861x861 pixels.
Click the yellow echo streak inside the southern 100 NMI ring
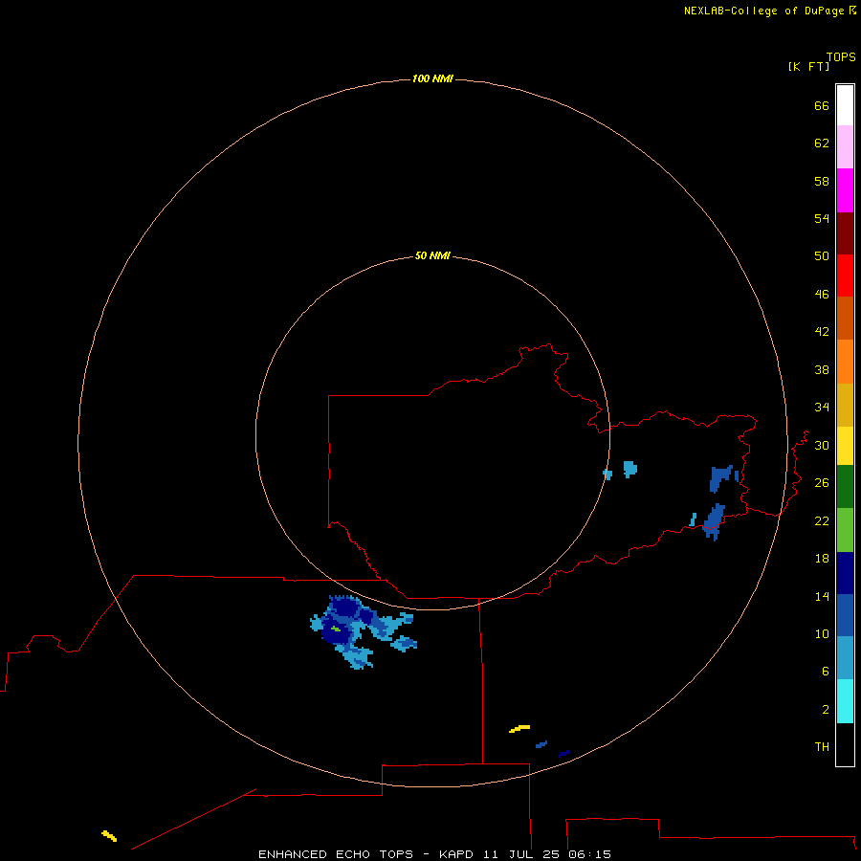519,729
